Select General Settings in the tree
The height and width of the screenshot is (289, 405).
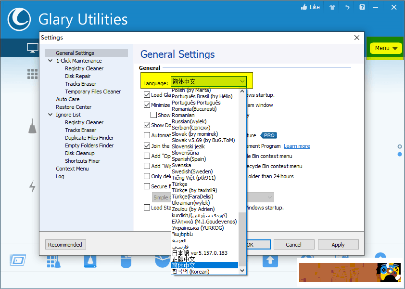86,53
